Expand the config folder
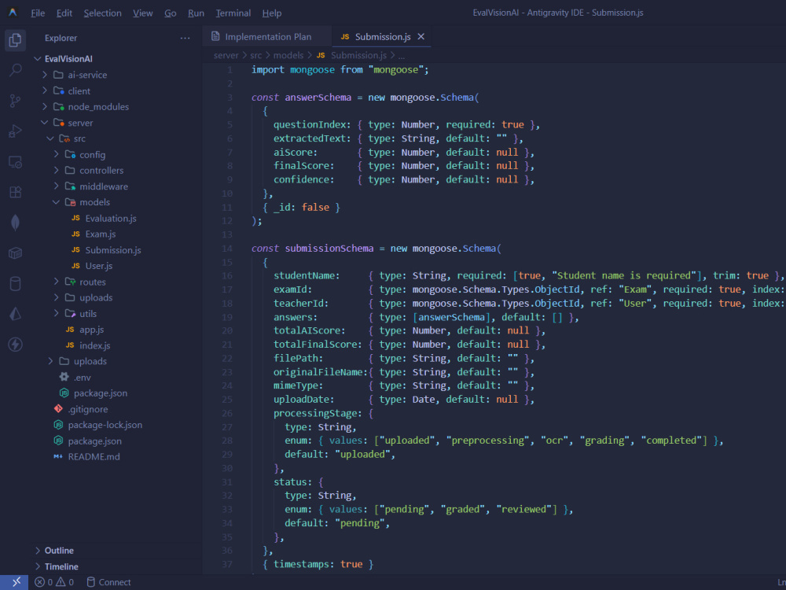 56,154
